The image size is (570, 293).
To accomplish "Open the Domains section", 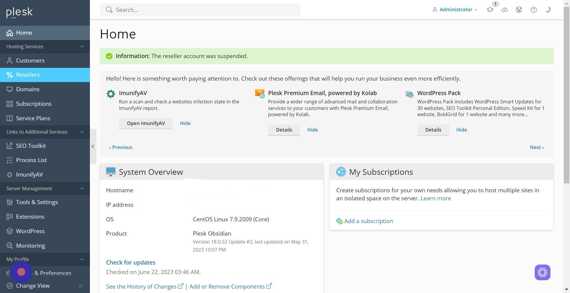I will (45, 89).
